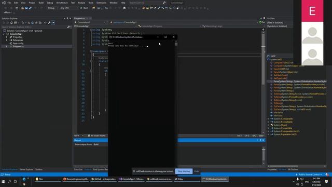This screenshot has height=187, width=332.
Task: Toggle auto-hide pin on Output panel
Action: 260,140
